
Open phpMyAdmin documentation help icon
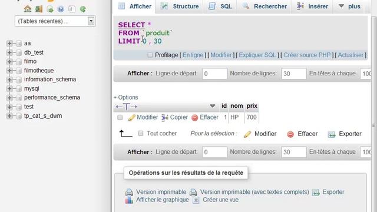[61, 9]
